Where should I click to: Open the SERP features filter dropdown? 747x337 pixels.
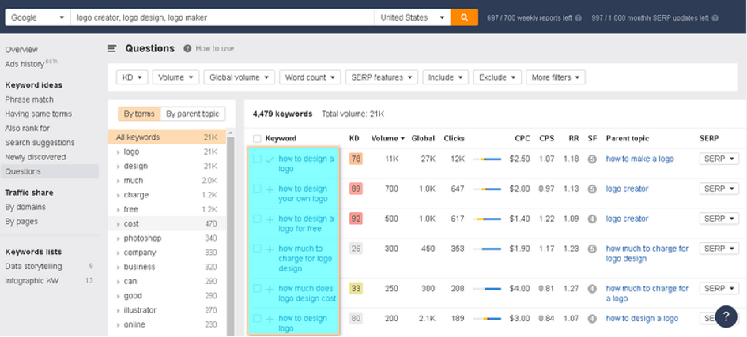coord(382,77)
